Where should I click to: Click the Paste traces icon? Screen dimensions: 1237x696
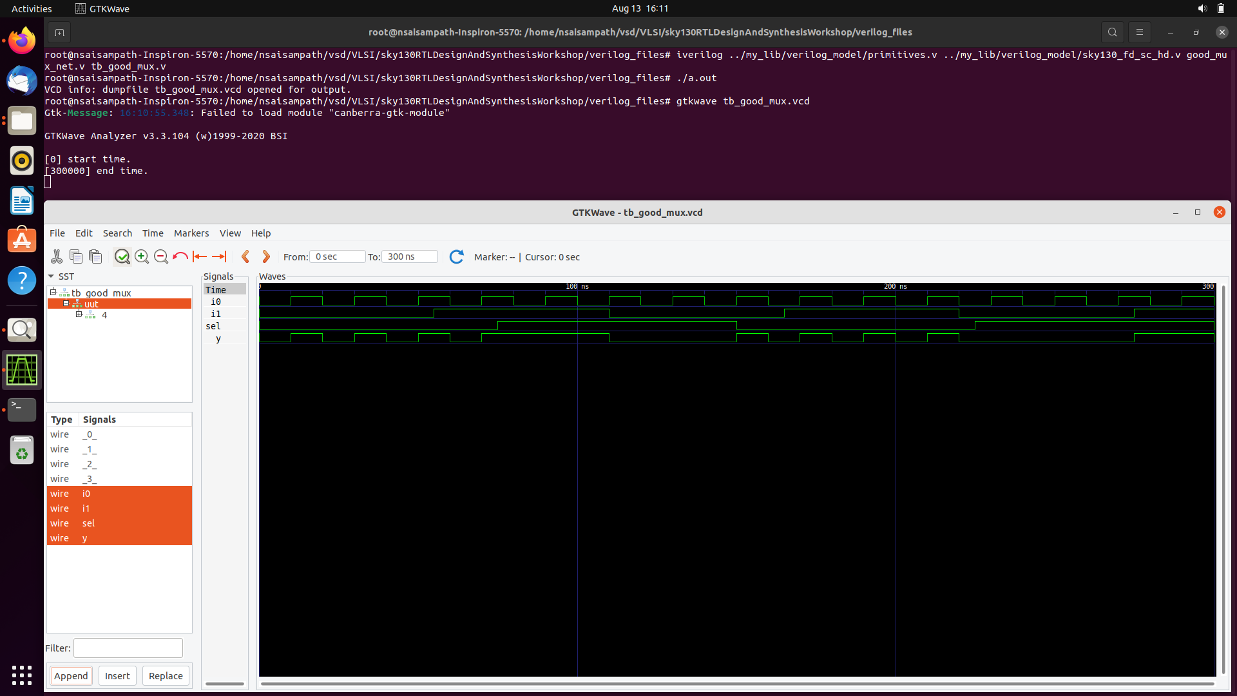coord(95,256)
